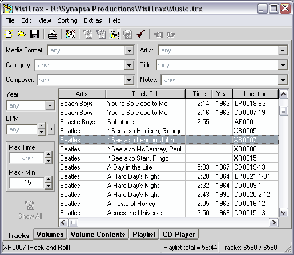Open the Sorting menu

[x=67, y=20]
